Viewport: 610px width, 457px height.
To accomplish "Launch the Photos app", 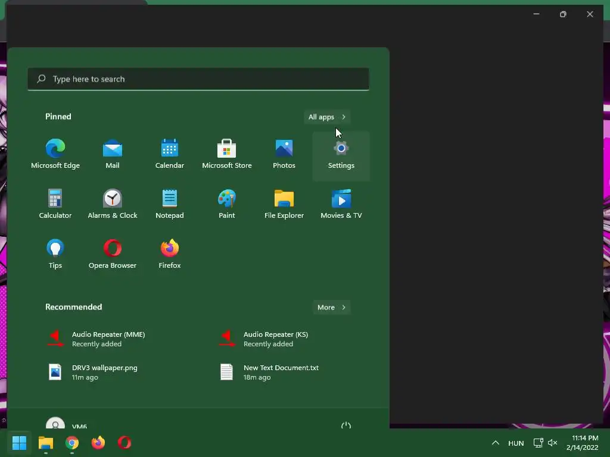I will tap(284, 154).
